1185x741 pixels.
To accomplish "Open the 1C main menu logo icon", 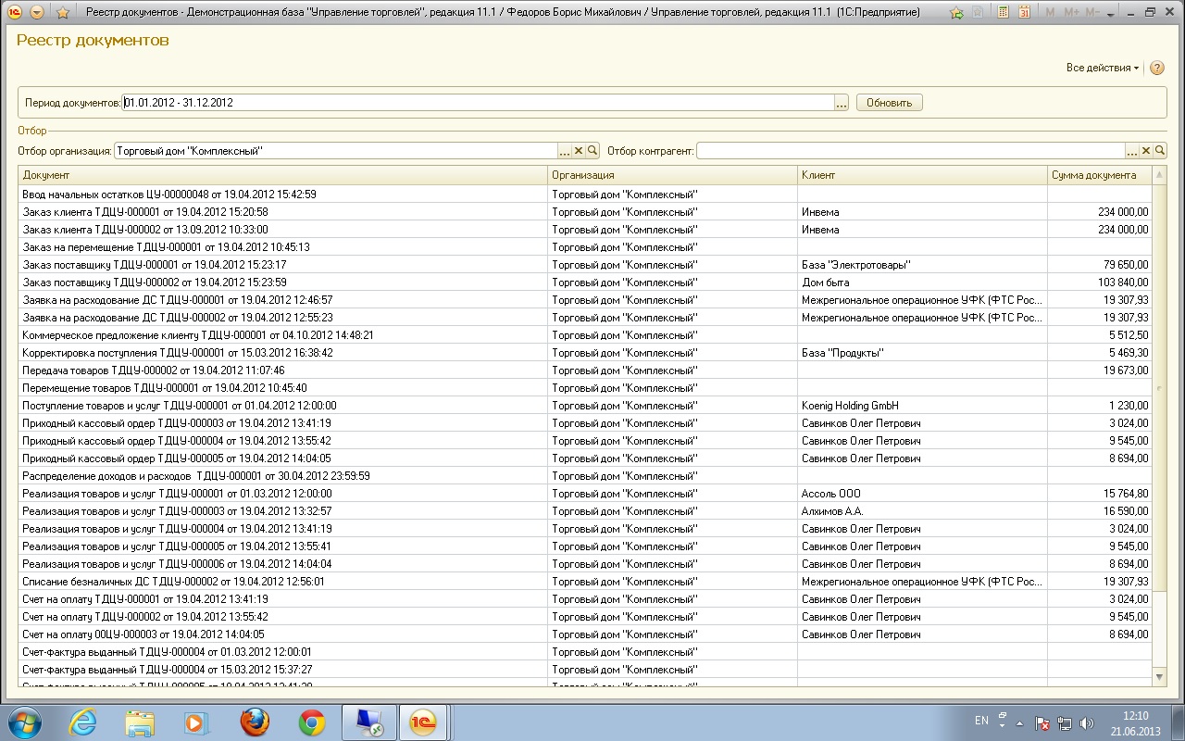I will 15,12.
